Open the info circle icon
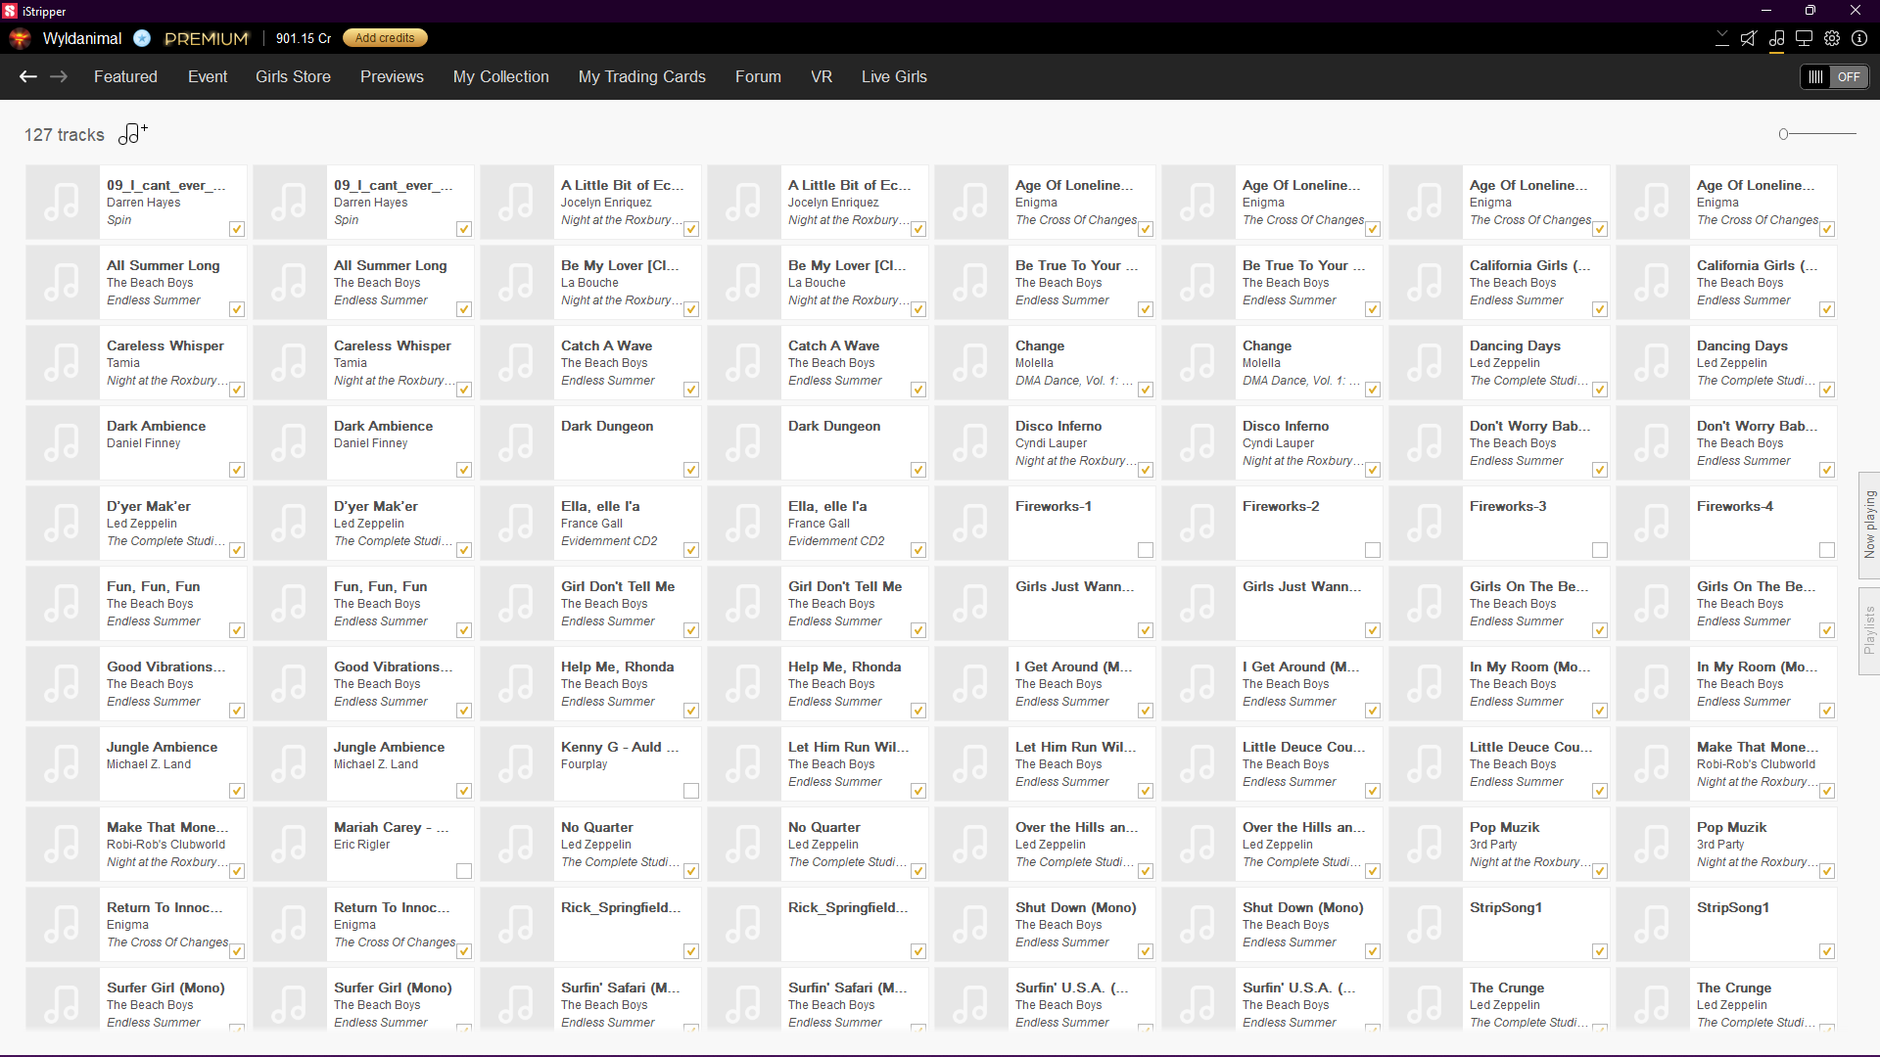Screen dimensions: 1880x1057 (1859, 38)
